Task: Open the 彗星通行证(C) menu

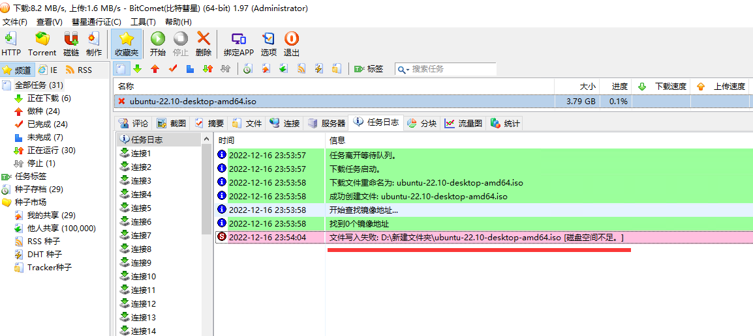Action: [x=97, y=22]
